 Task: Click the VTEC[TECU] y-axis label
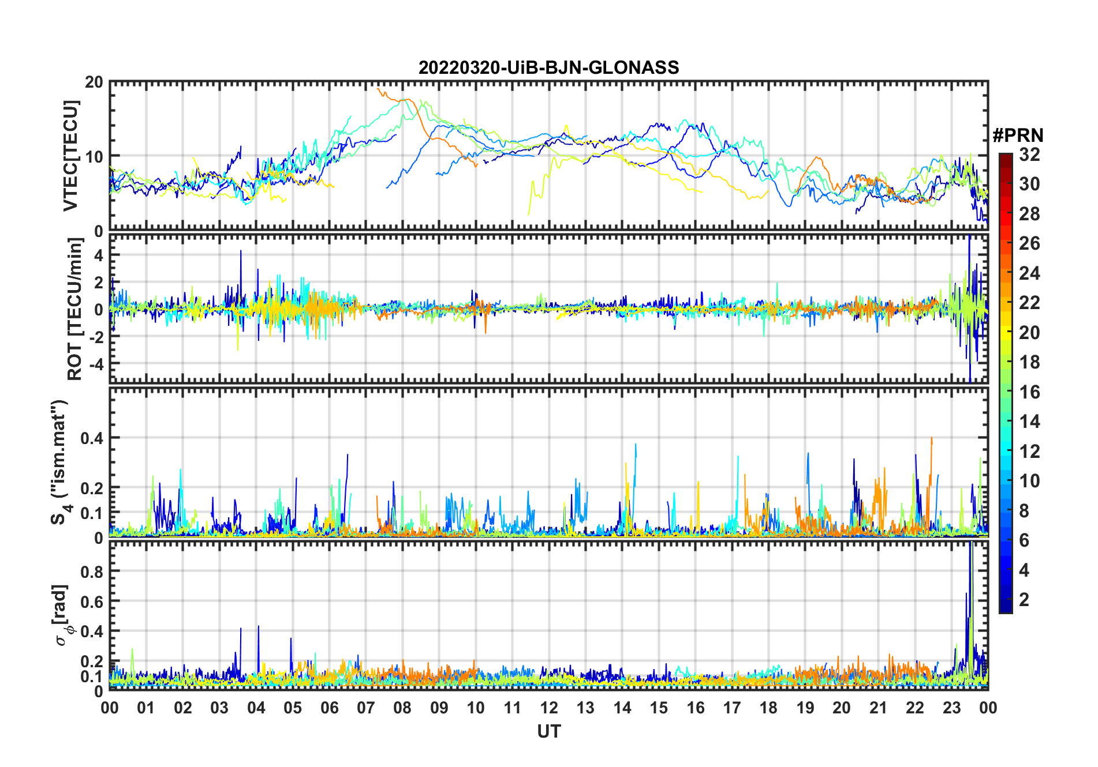click(70, 156)
